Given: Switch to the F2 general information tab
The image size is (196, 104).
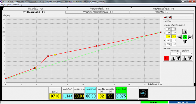Looking at the screenshot, I should click(35, 9).
